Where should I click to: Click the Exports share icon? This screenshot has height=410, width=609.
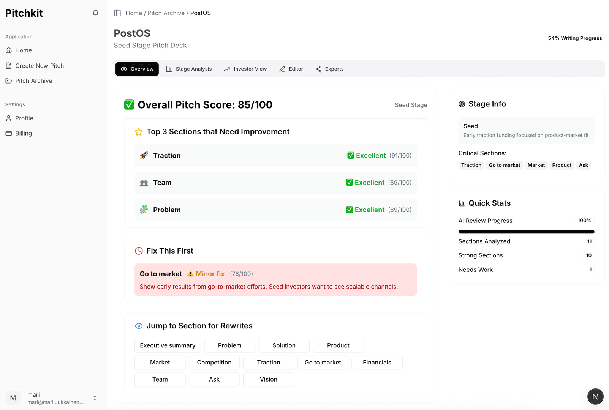(x=318, y=69)
